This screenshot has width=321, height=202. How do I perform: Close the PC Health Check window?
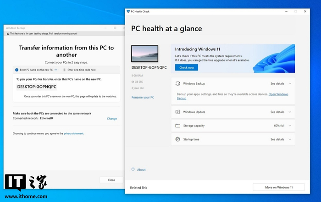(305, 11)
